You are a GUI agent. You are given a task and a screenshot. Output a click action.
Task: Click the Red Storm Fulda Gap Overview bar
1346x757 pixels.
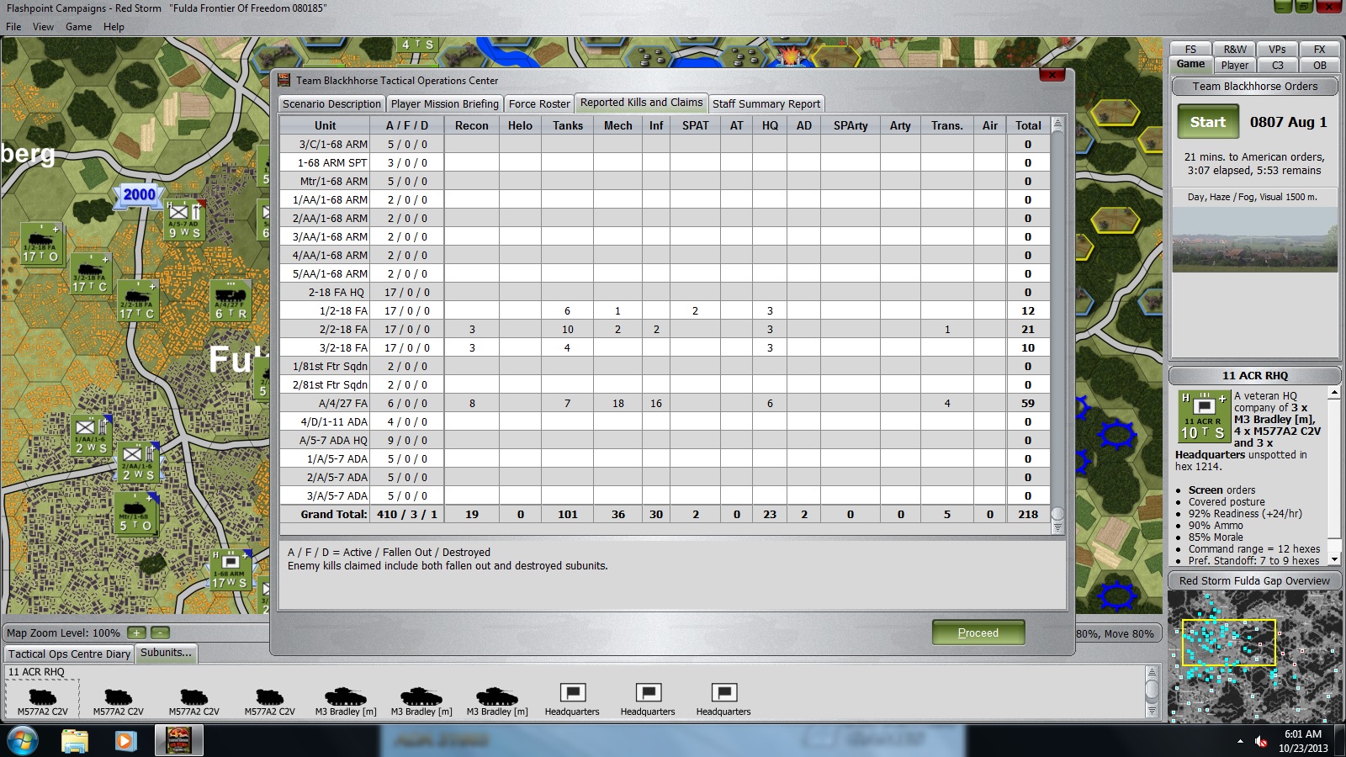pos(1254,580)
